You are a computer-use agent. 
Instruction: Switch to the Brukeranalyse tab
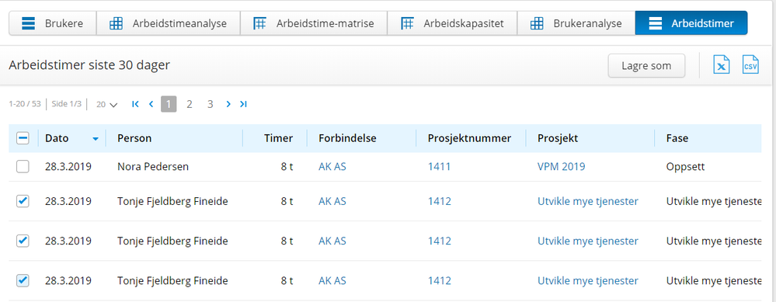click(576, 23)
